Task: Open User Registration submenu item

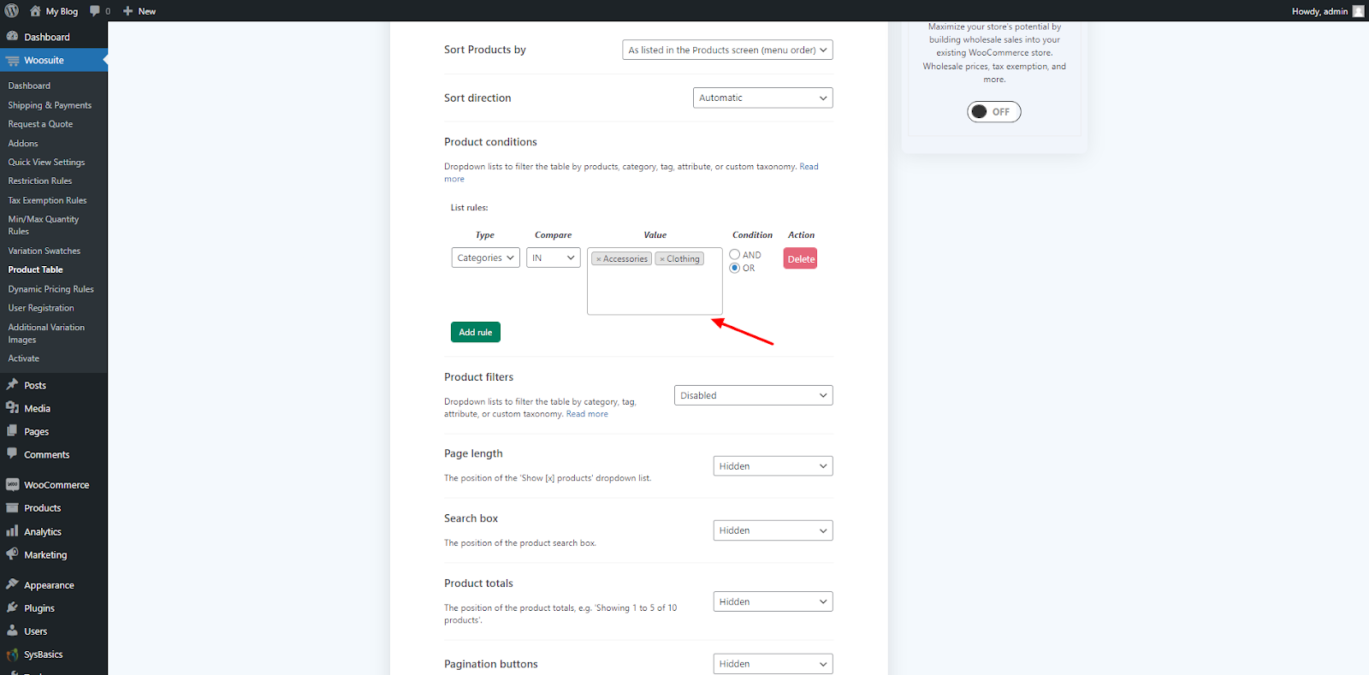Action: tap(41, 308)
